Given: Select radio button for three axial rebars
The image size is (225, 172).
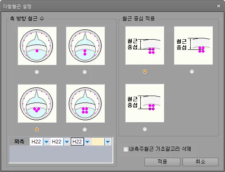Looking at the screenshot, I should 37,130.
